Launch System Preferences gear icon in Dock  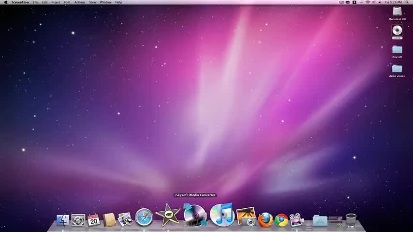click(x=78, y=220)
